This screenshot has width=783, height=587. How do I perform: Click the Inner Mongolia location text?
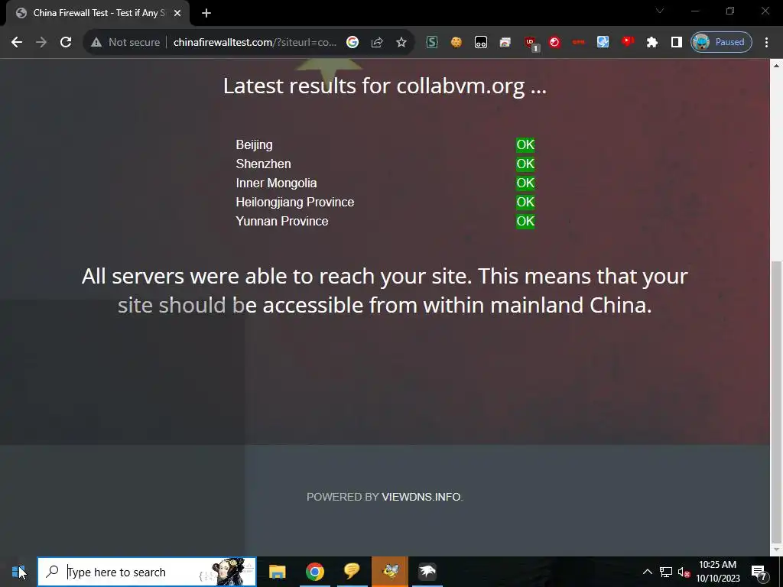276,183
